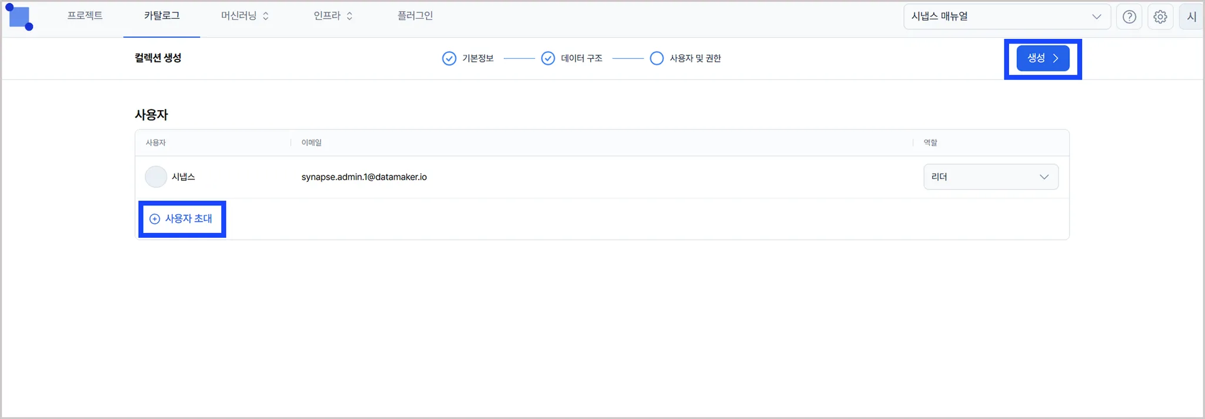The height and width of the screenshot is (419, 1205).
Task: Click the 데이터 구조 step label
Action: click(581, 58)
